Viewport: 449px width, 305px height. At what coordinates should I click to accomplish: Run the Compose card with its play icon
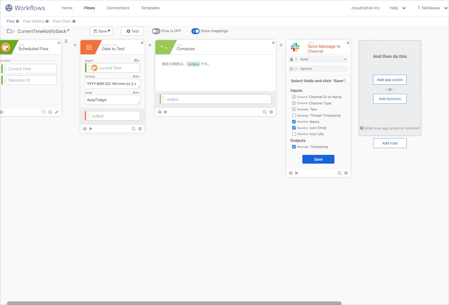tap(166, 112)
